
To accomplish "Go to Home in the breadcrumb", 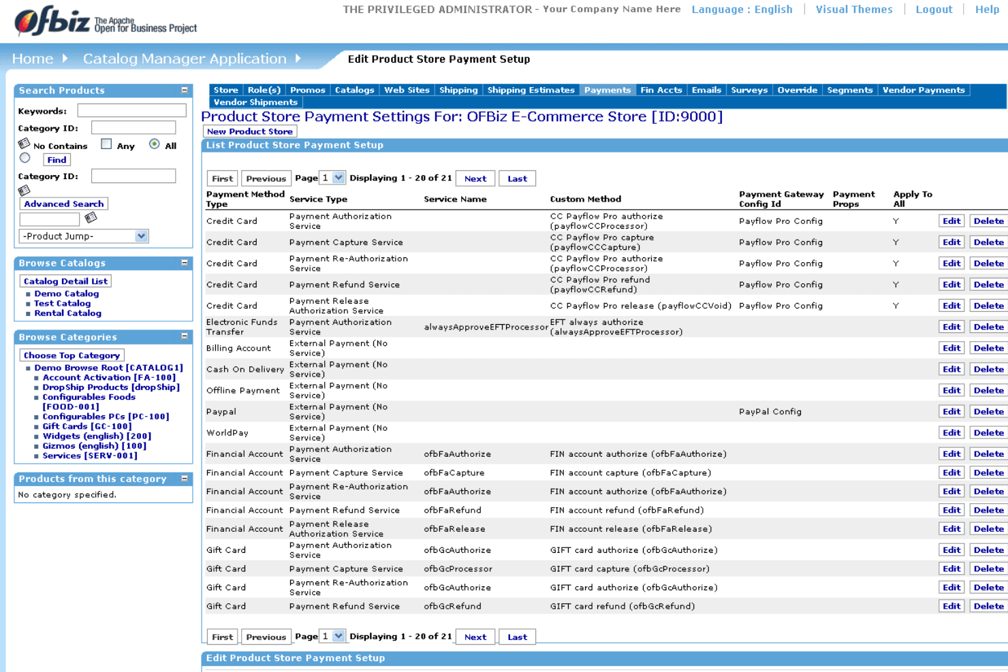I will 33,59.
